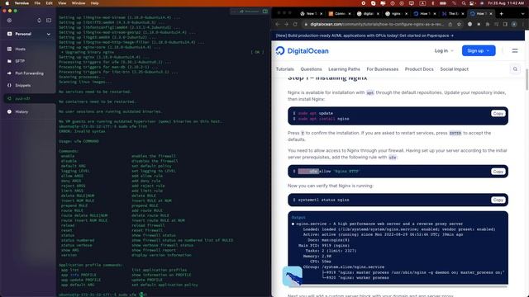Copy the ufw allow 'Nginx HTTP' command

point(498,172)
